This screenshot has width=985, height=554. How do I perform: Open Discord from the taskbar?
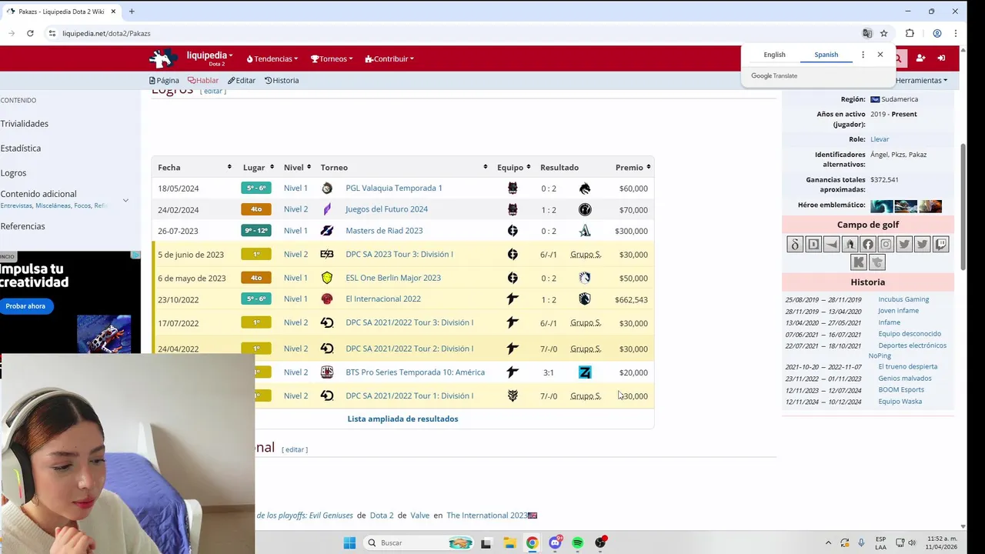(x=555, y=542)
